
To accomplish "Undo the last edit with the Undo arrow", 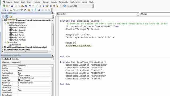I will [30, 6].
